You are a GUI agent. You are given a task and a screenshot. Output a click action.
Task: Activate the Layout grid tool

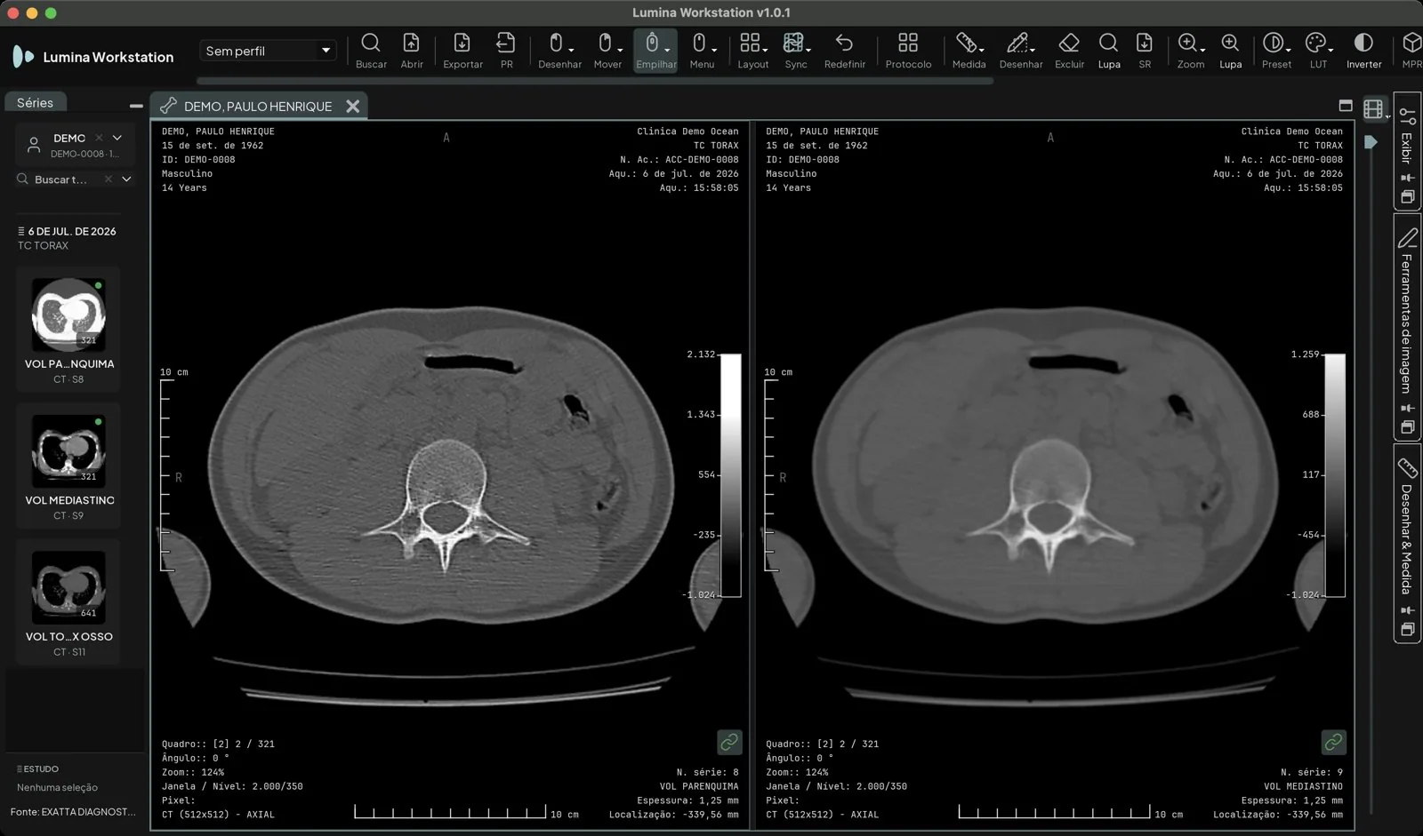click(752, 51)
